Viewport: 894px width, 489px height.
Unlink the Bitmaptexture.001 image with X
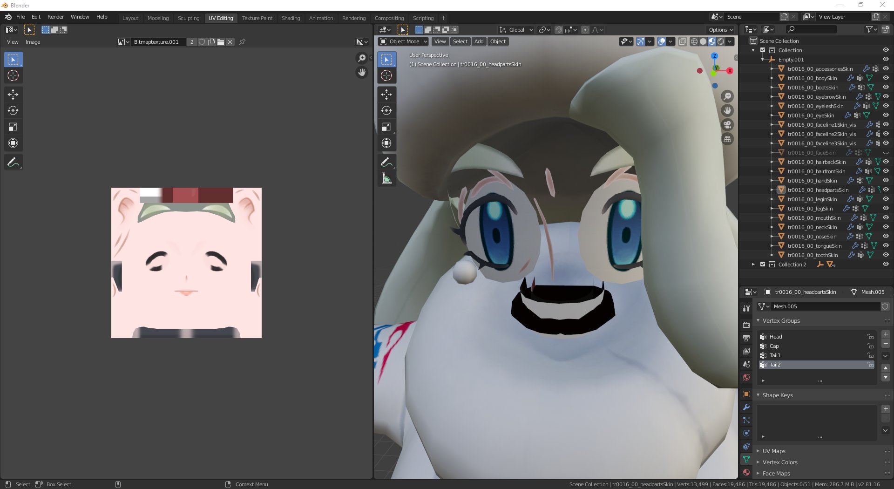coord(230,42)
